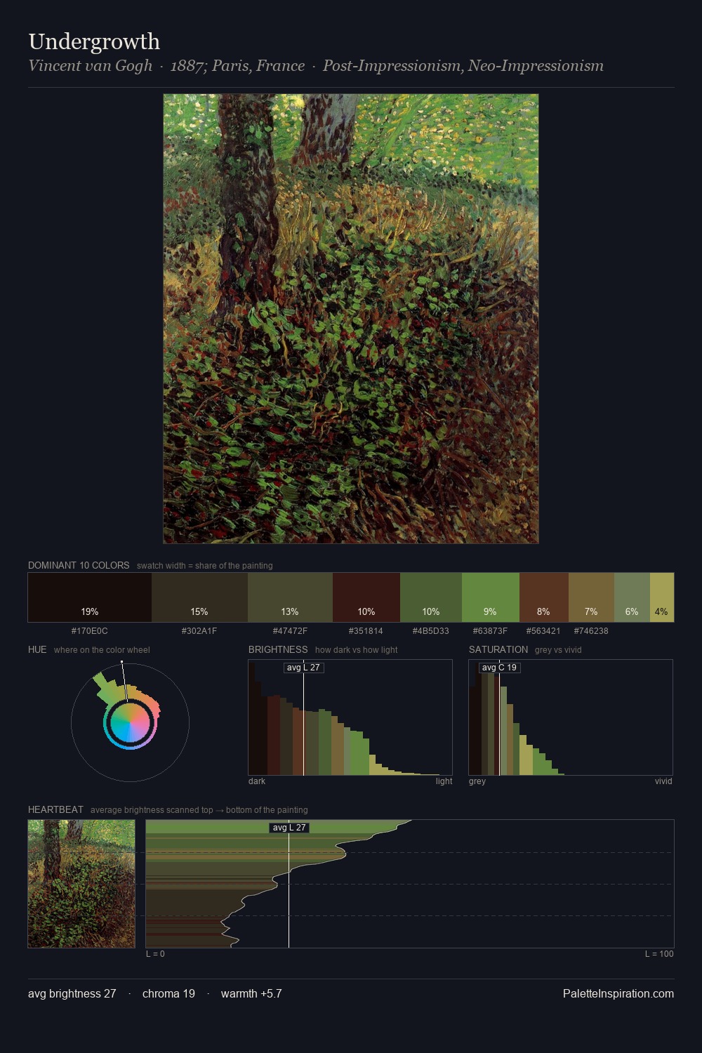Click the 'grey' axis label
The width and height of the screenshot is (702, 1053).
tap(477, 781)
